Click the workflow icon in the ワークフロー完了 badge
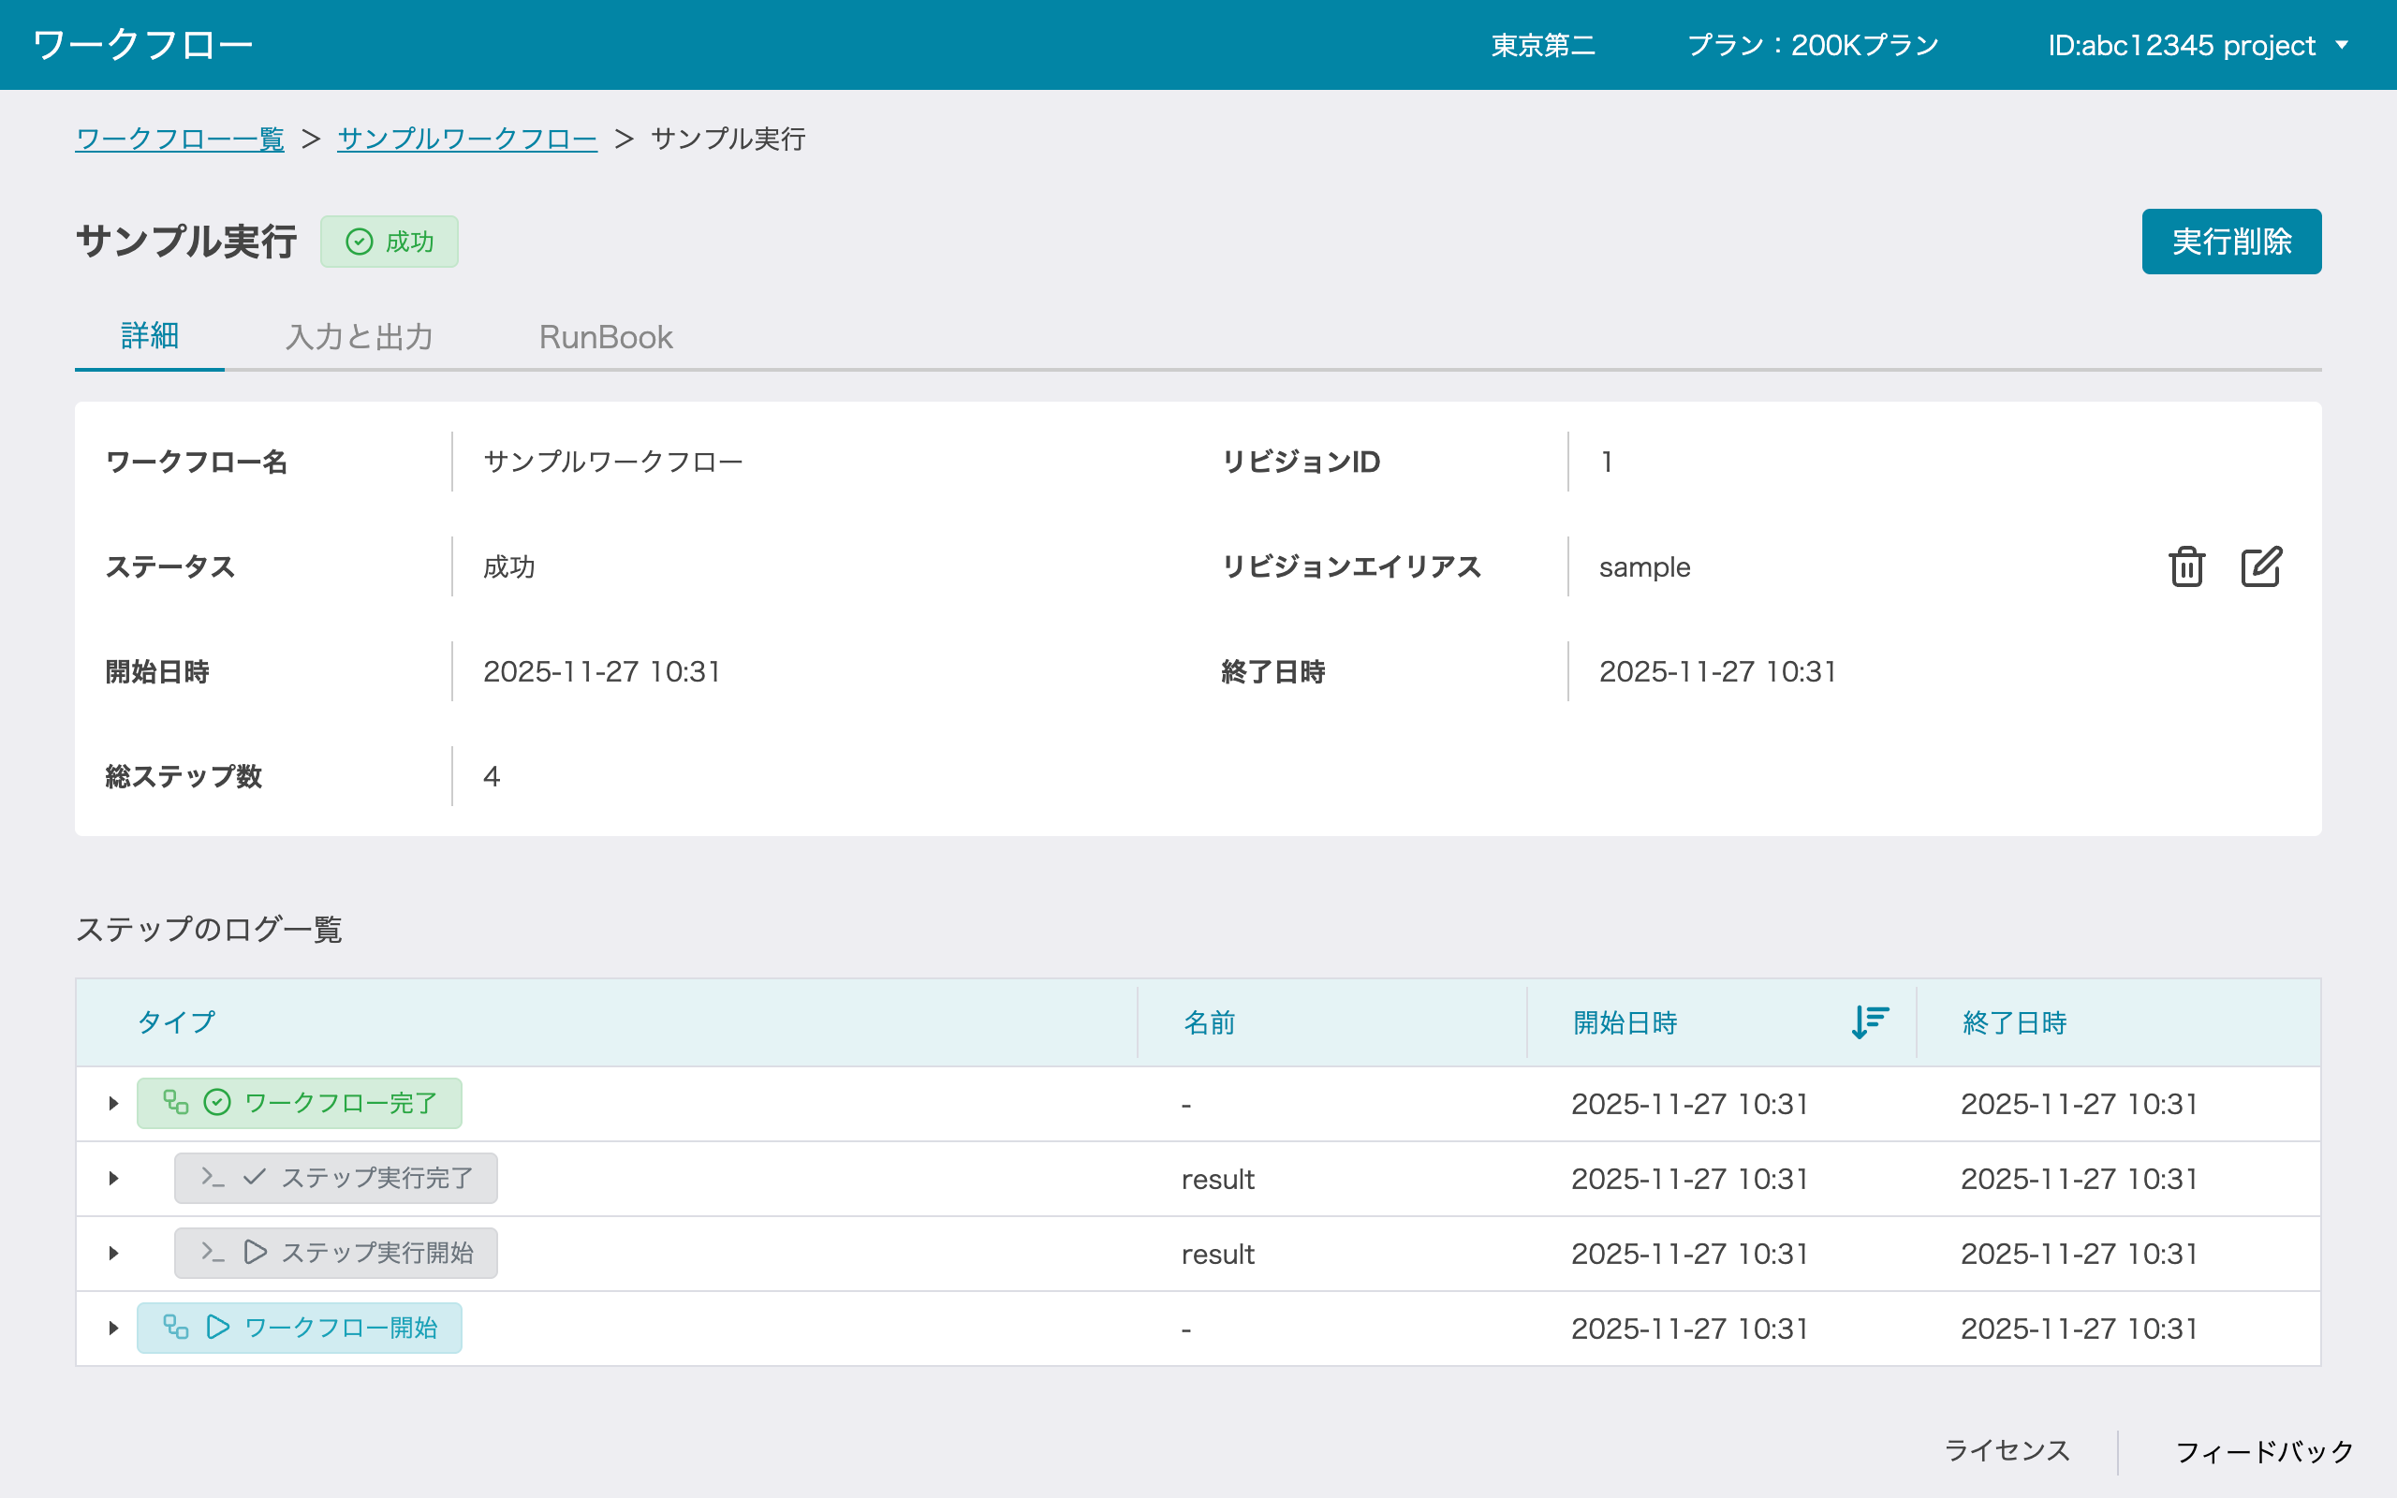2397x1498 pixels. click(x=176, y=1103)
